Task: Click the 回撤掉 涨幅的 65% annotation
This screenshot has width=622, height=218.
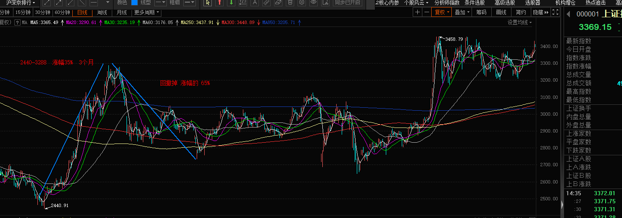Action: coord(185,83)
